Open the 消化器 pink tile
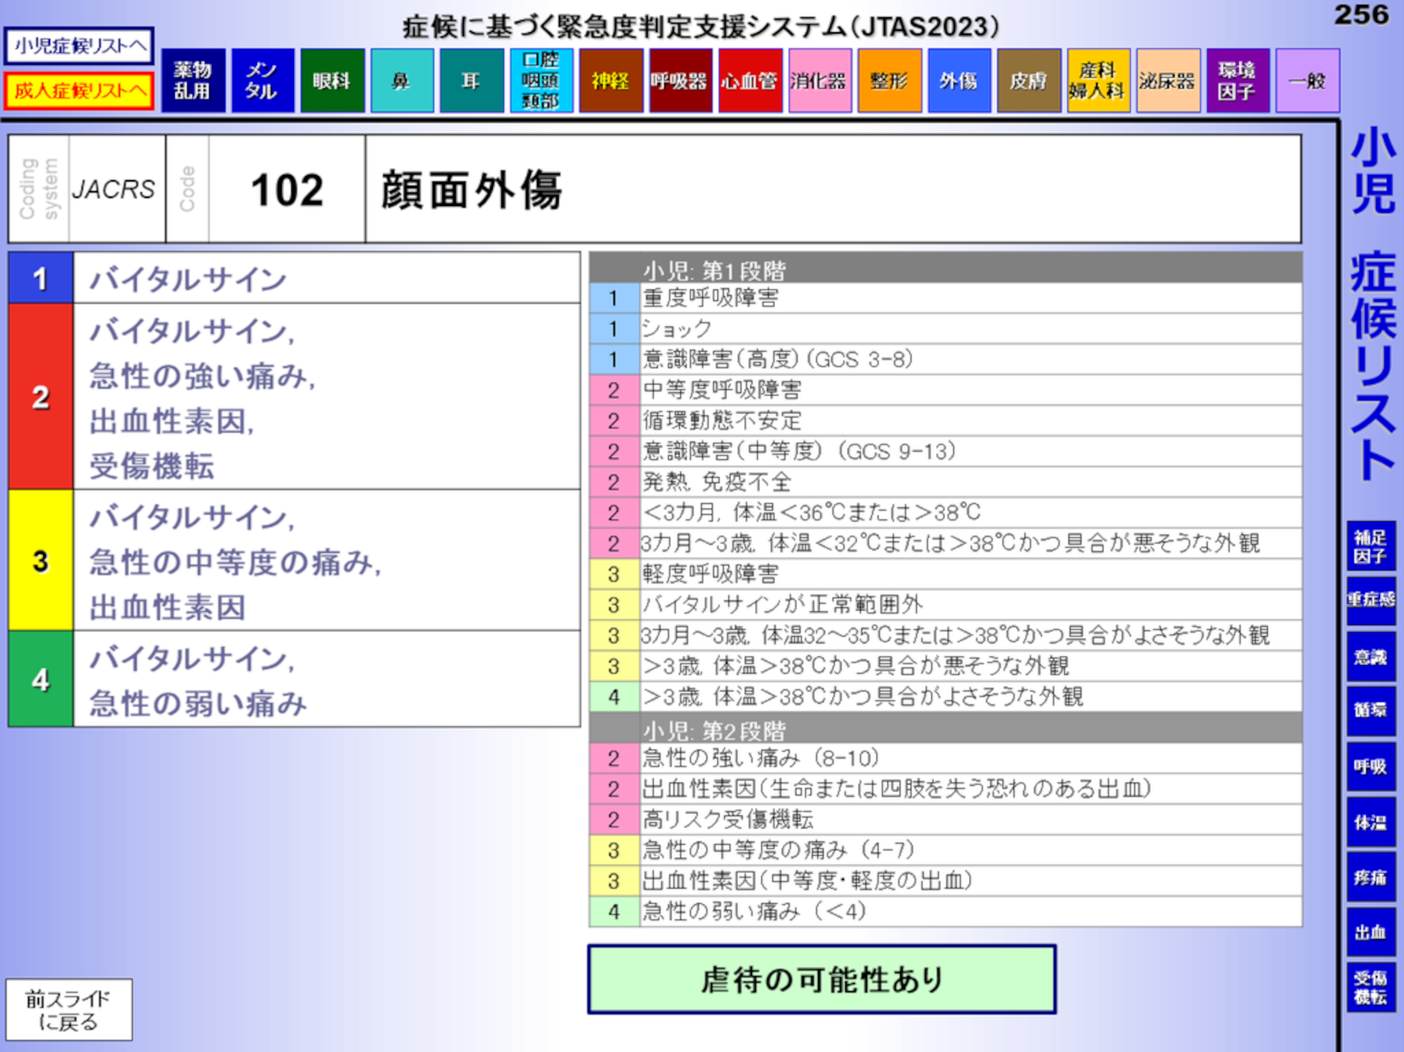This screenshot has height=1052, width=1404. coord(820,81)
